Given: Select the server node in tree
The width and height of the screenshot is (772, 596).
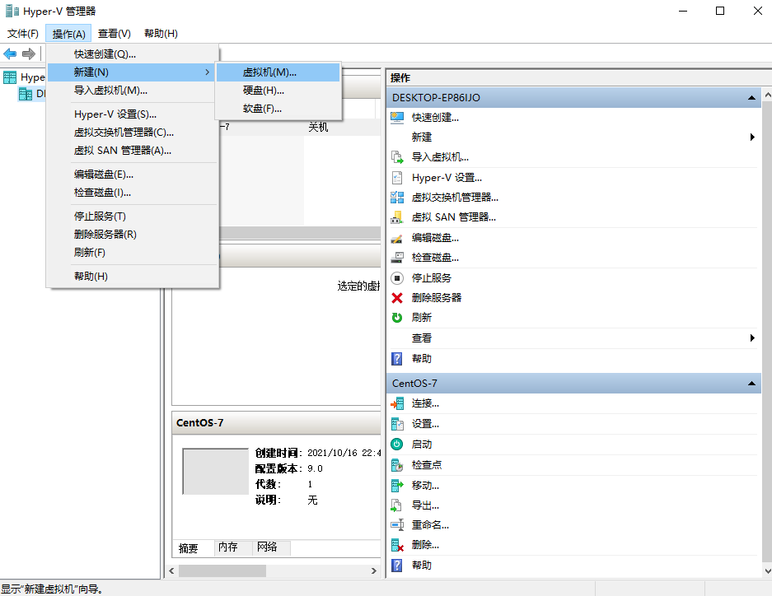Looking at the screenshot, I should pyautogui.click(x=32, y=93).
